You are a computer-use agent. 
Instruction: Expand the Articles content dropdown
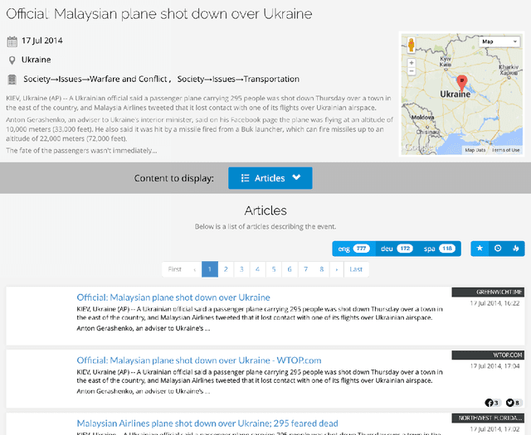point(270,178)
